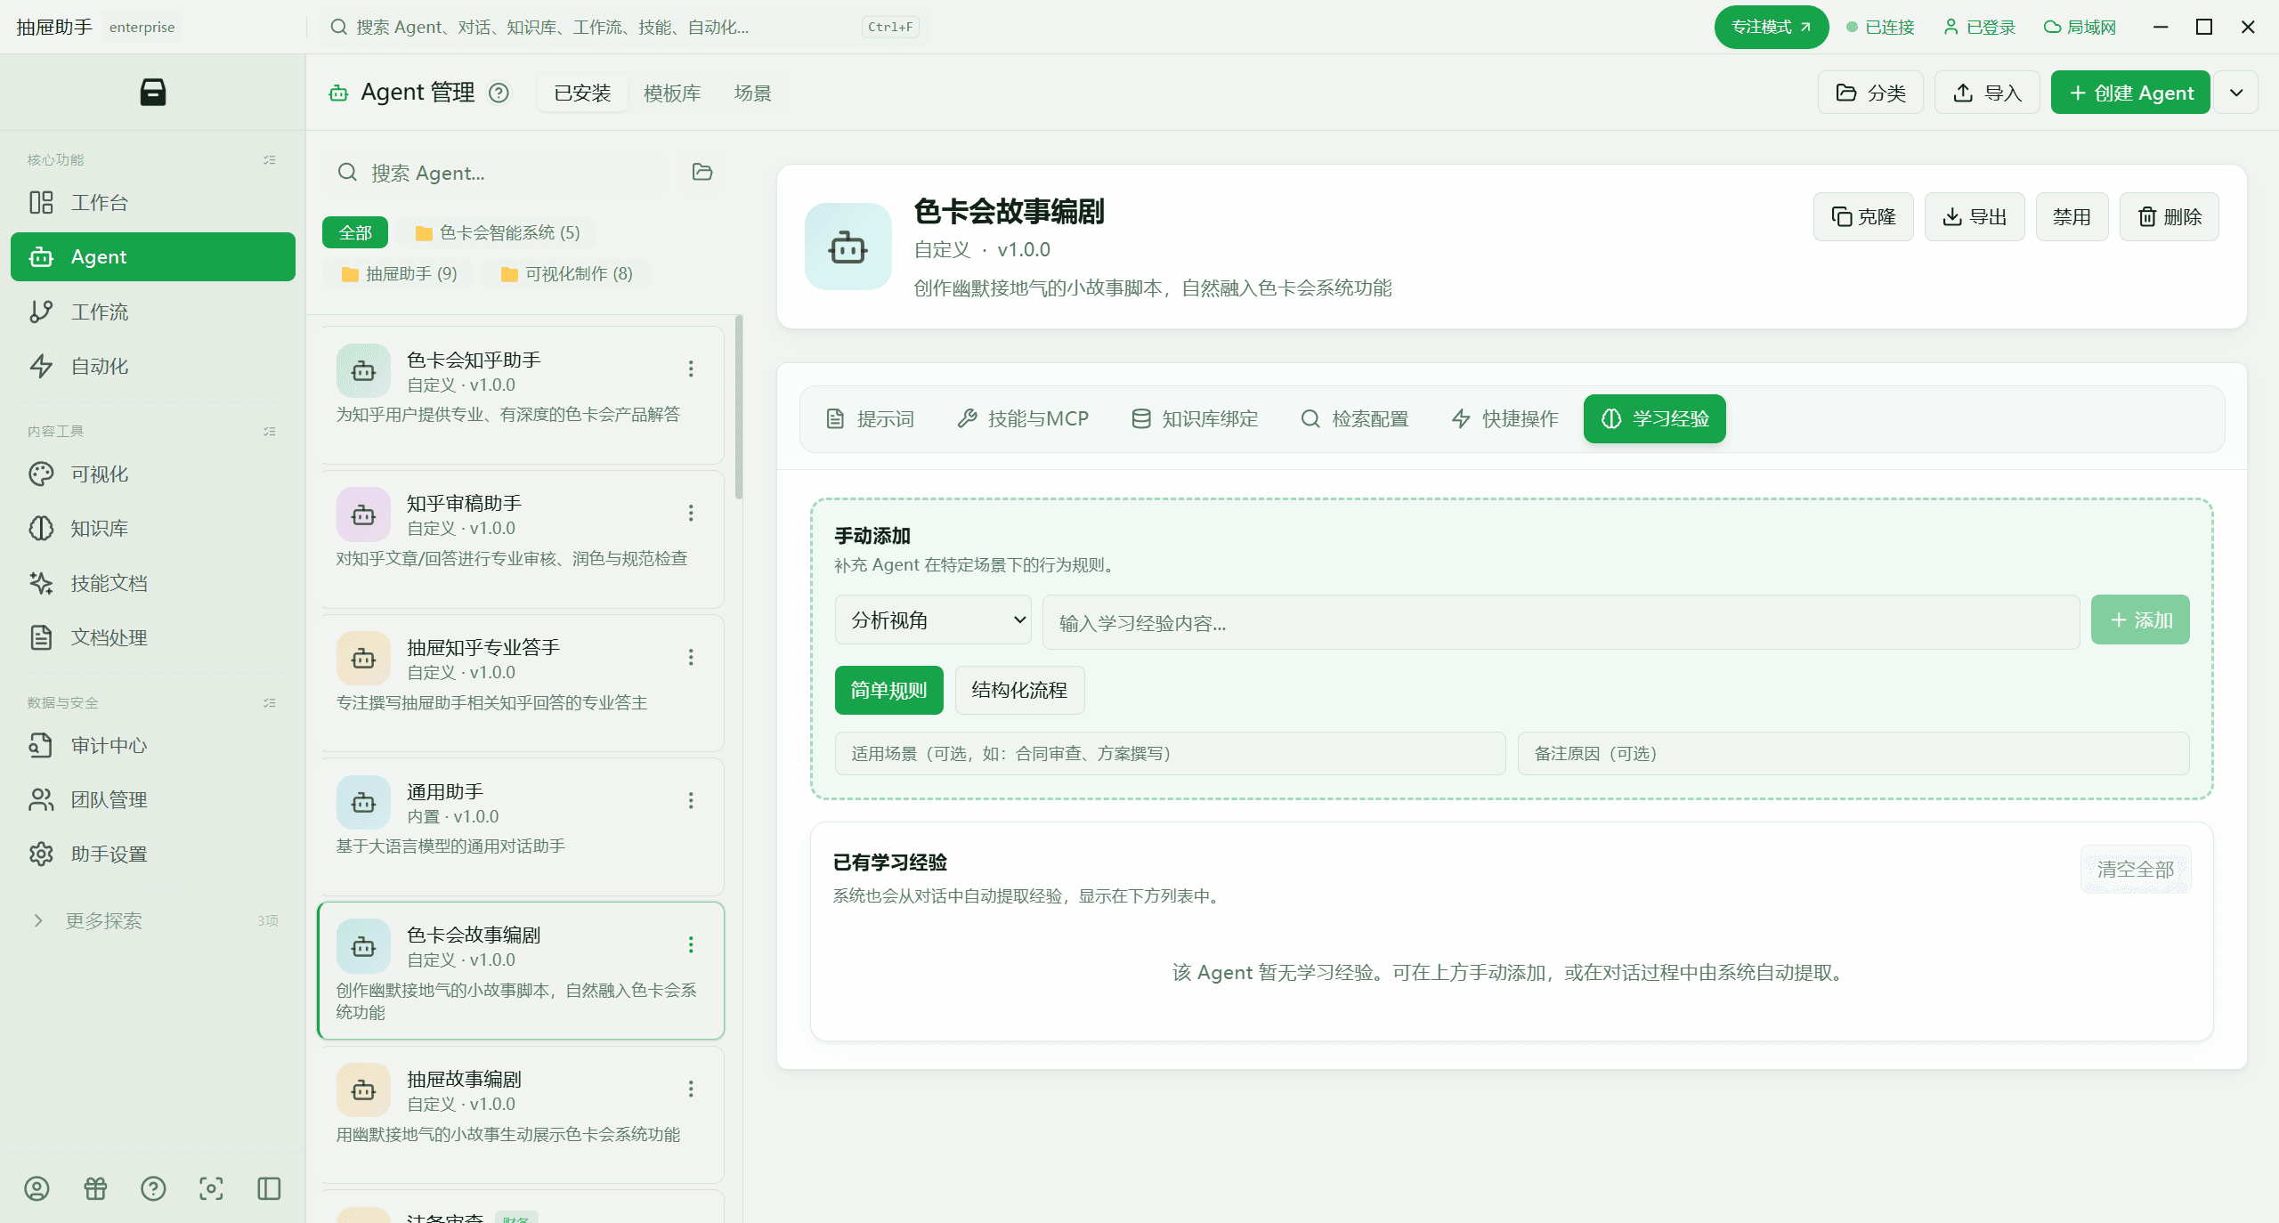This screenshot has height=1223, width=2279.
Task: Click the 已连接 connection status indicator
Action: [x=1880, y=27]
